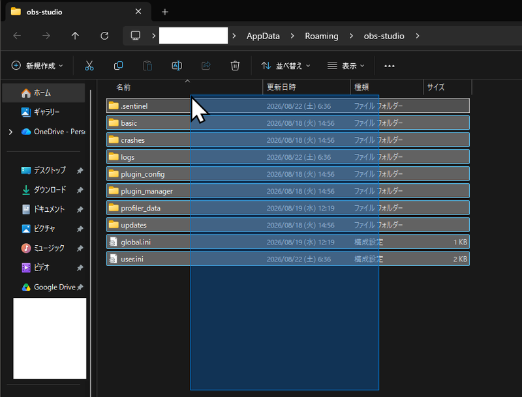
Task: Open ミュージック quick access item
Action: [x=44, y=248]
